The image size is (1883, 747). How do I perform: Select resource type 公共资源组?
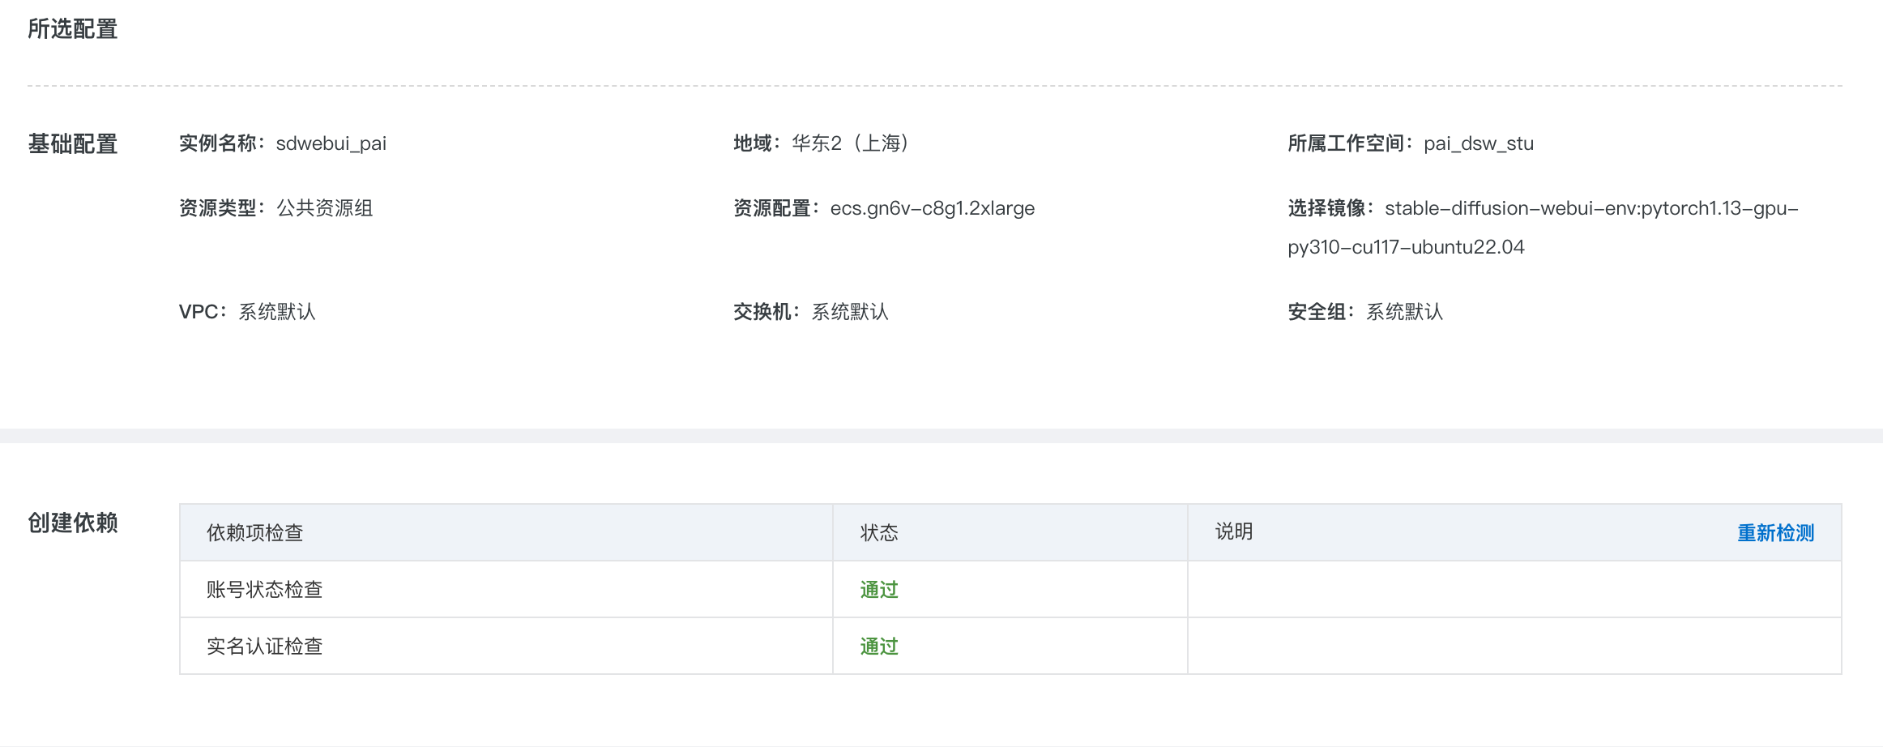(x=325, y=208)
